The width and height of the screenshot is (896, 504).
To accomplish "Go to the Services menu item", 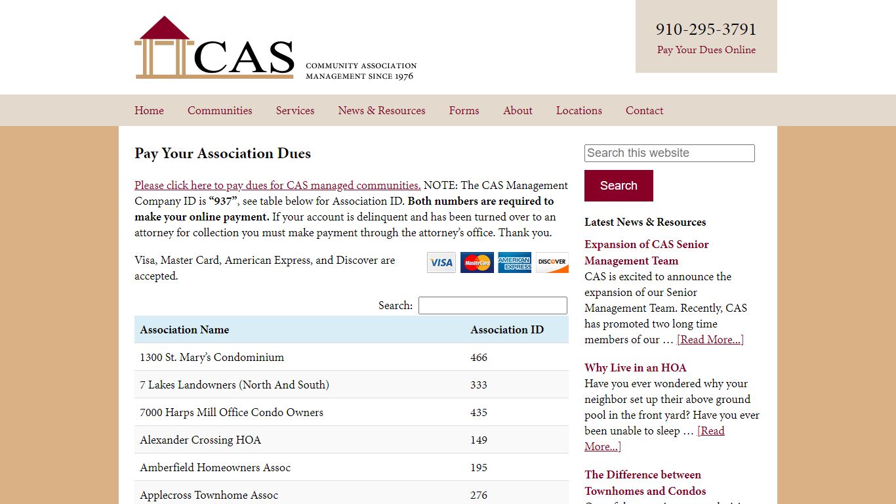I will (x=295, y=110).
